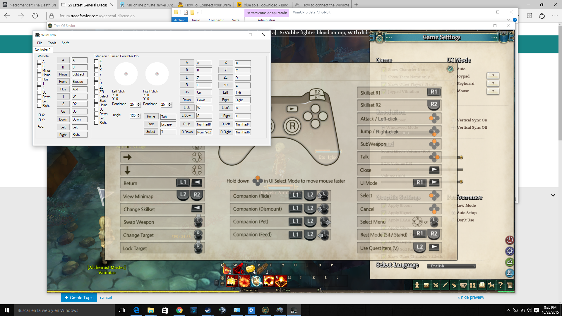Click the question mark help icon
This screenshot has width=562, height=316.
click(501, 285)
